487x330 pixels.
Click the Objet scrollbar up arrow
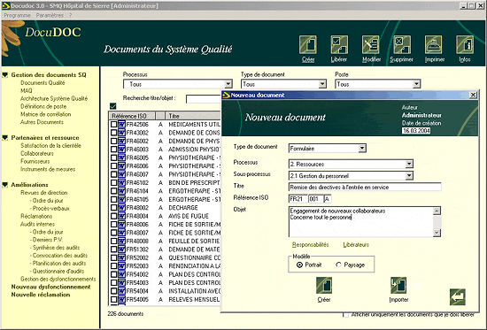point(437,211)
